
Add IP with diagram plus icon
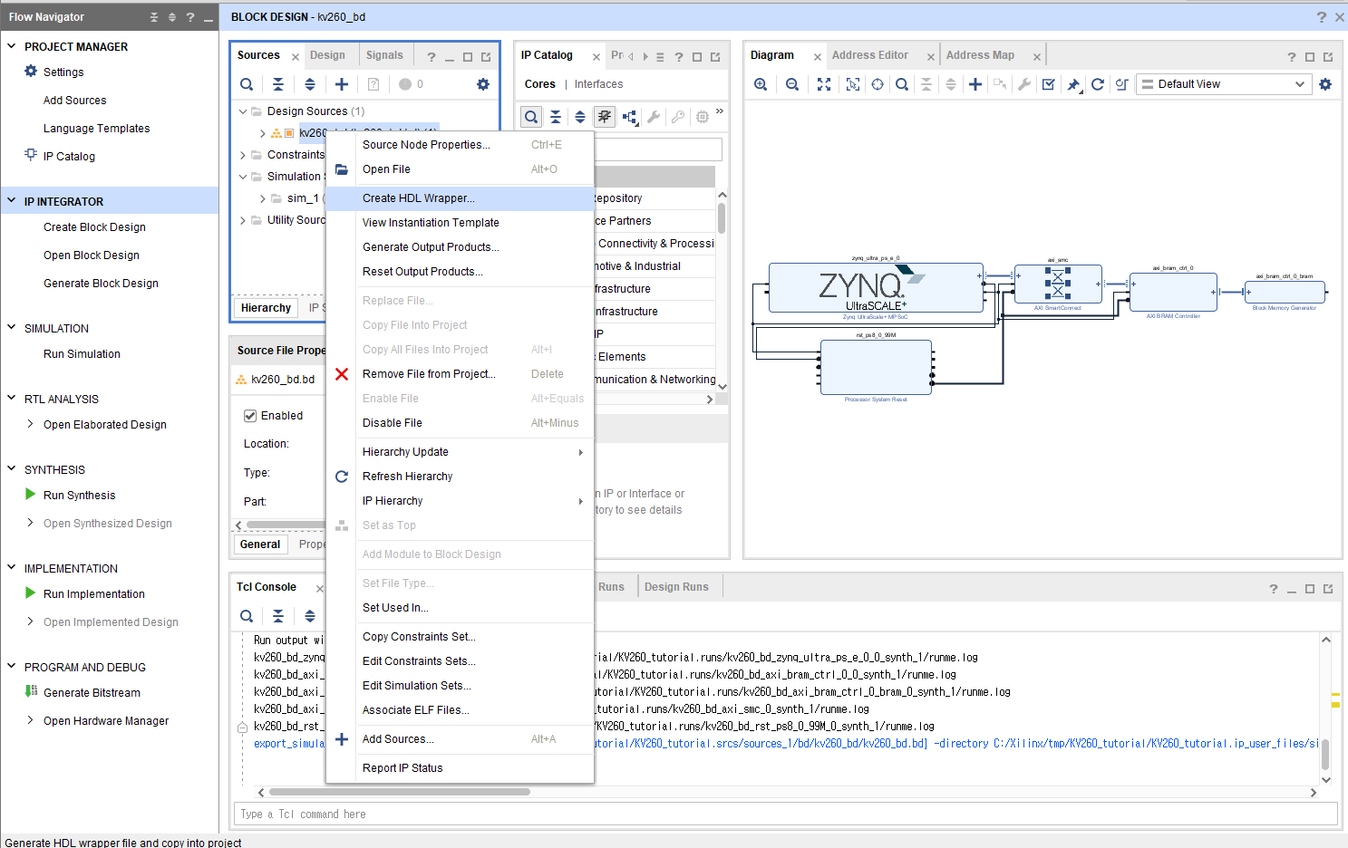pos(975,84)
